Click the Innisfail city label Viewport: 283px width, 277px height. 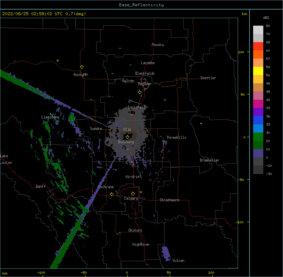pos(136,107)
